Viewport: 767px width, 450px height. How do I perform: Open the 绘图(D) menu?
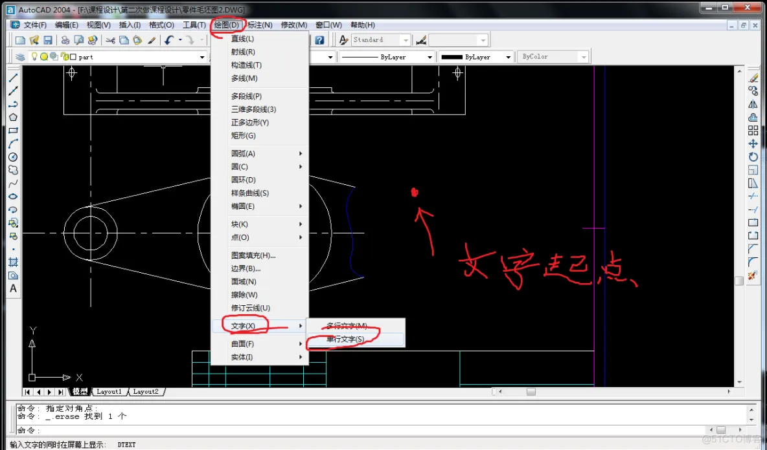227,25
